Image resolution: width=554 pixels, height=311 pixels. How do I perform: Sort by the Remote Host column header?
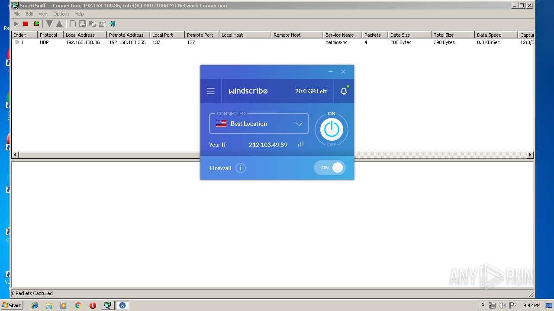click(297, 35)
